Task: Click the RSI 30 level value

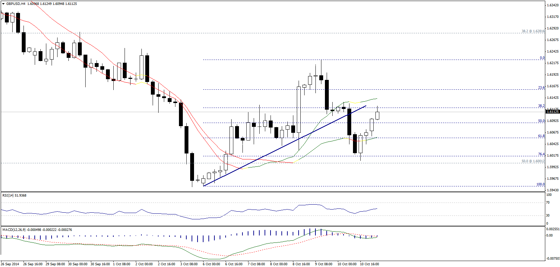Action: point(548,215)
